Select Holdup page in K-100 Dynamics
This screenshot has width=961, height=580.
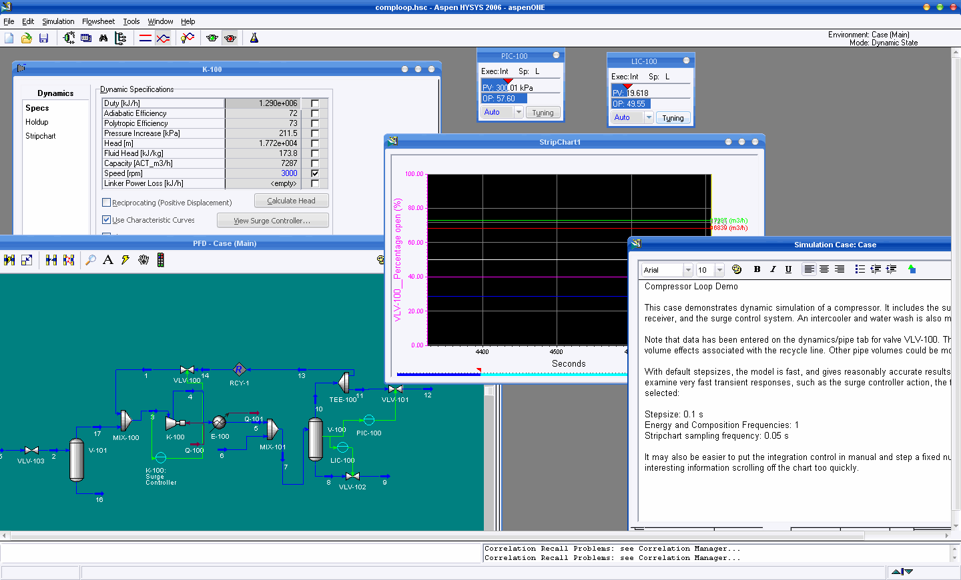coord(37,122)
